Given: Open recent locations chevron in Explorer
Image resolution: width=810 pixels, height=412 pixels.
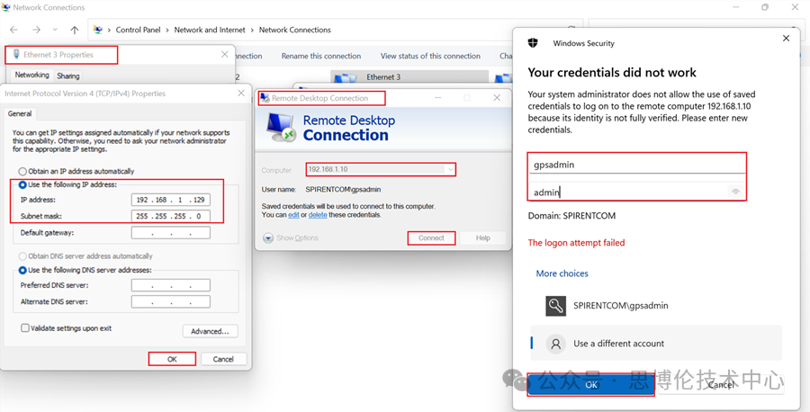Looking at the screenshot, I should tap(55, 30).
